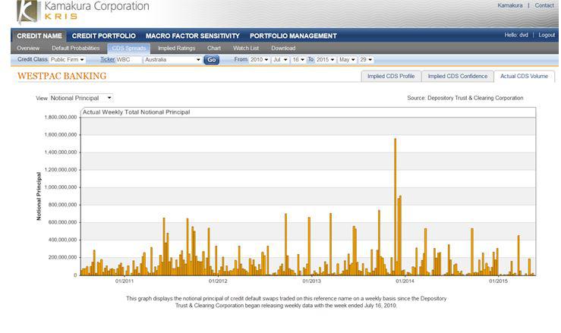Click the Go button
Viewport: 561px width, 333px height.
(212, 60)
